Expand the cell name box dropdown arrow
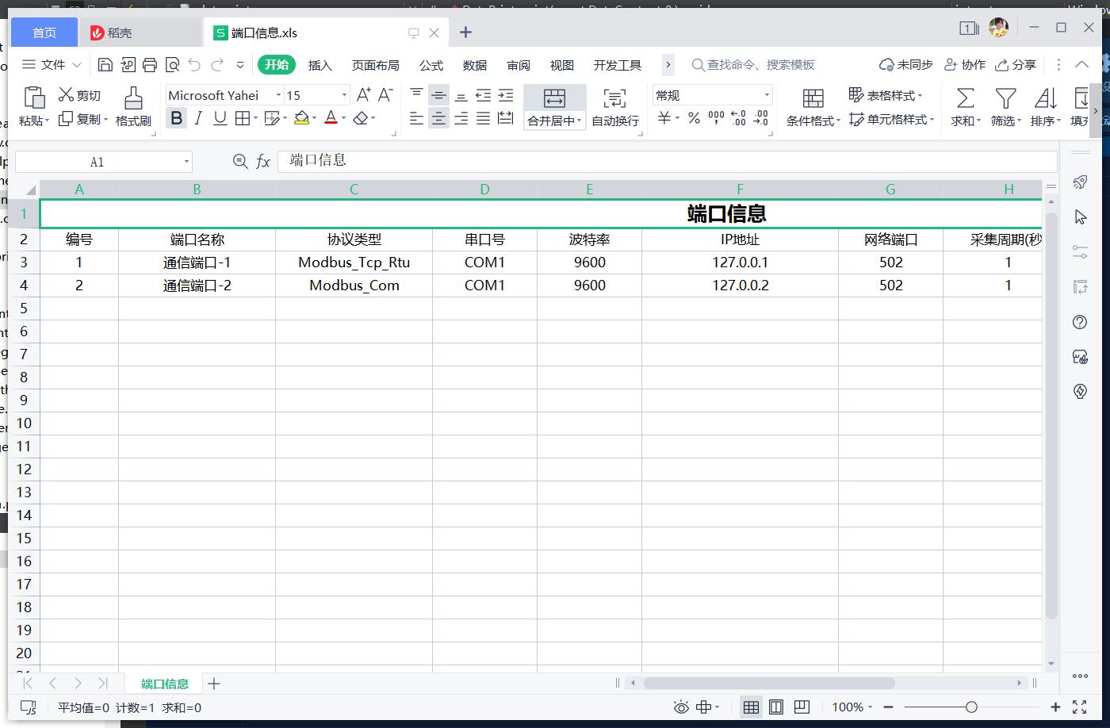This screenshot has width=1110, height=728. [186, 162]
